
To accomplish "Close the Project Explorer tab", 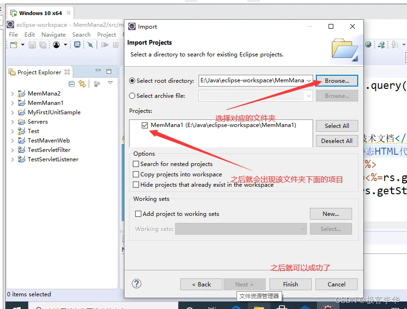I will [x=67, y=72].
